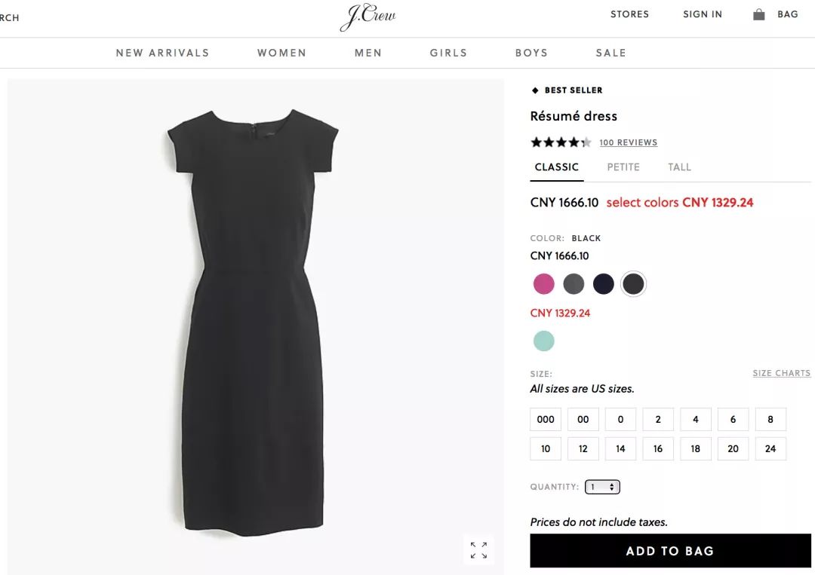Click the J.Crew logo
This screenshot has height=575, width=815.
368,17
